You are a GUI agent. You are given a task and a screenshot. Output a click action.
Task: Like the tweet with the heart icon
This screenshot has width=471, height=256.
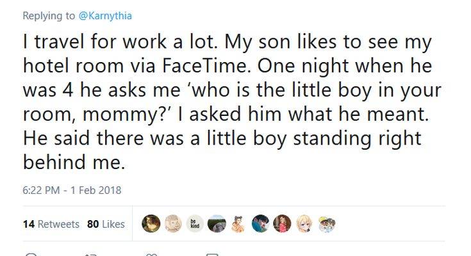point(151,254)
